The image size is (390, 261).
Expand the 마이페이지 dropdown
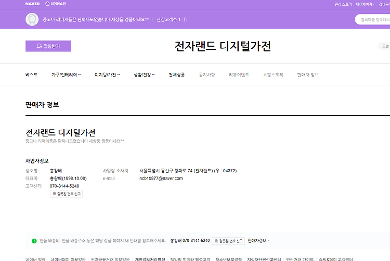pyautogui.click(x=365, y=4)
